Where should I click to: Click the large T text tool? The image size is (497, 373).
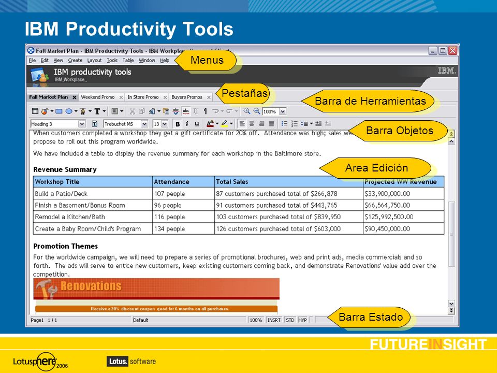point(97,111)
